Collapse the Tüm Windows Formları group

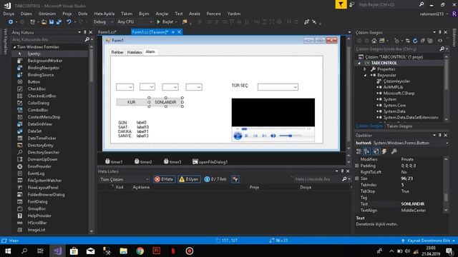[14, 47]
